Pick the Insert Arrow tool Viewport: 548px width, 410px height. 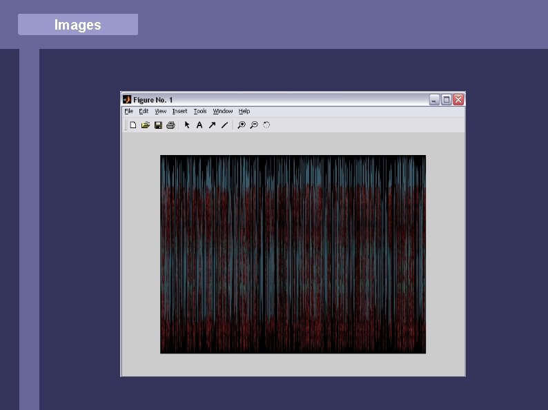(212, 125)
